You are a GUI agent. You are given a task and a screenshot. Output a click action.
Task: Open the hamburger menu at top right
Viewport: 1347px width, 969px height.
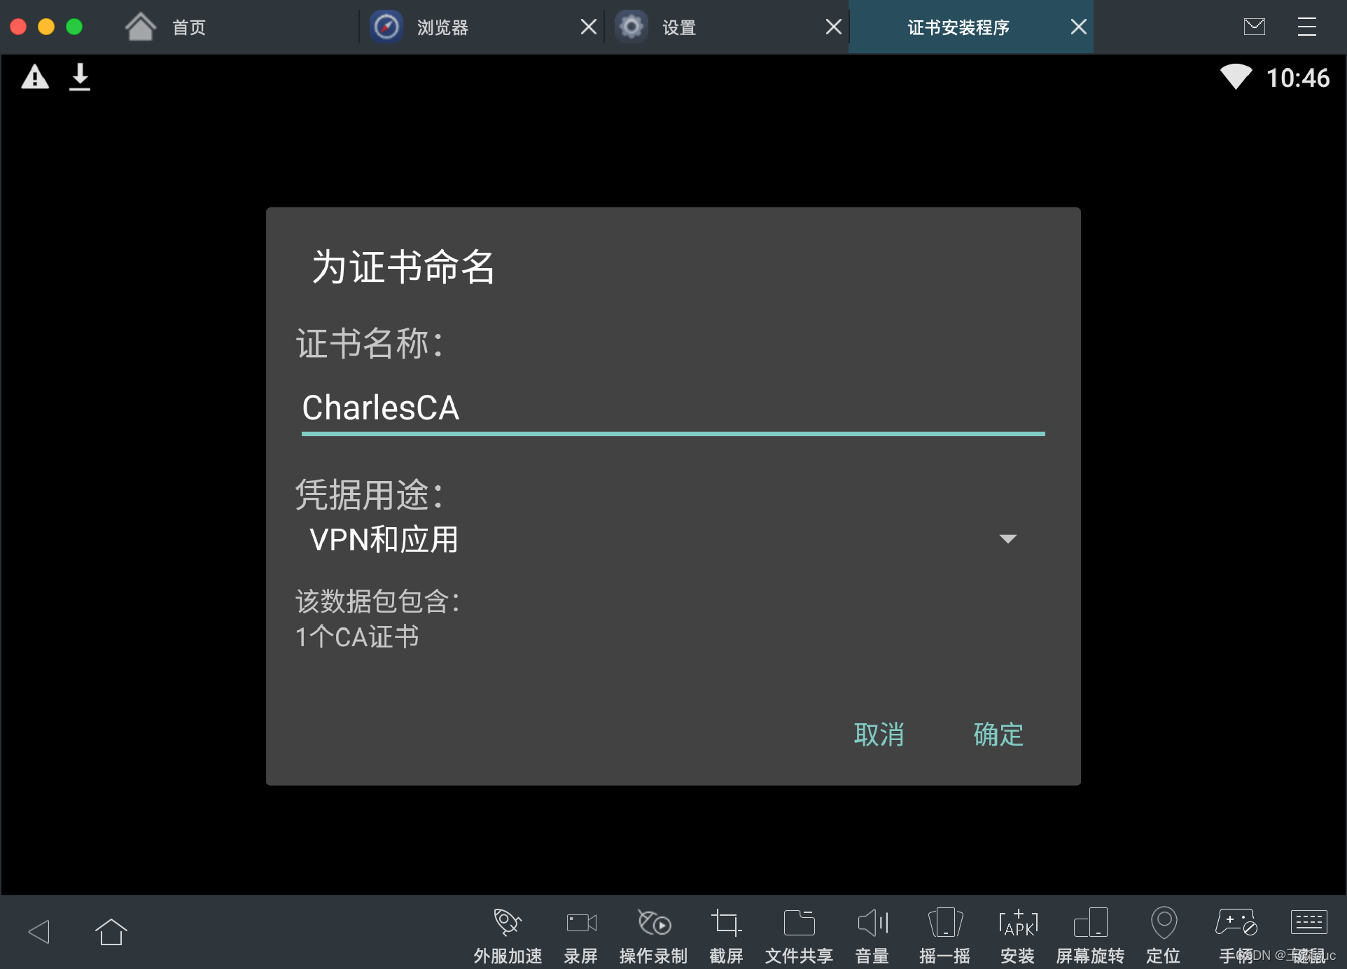tap(1306, 27)
